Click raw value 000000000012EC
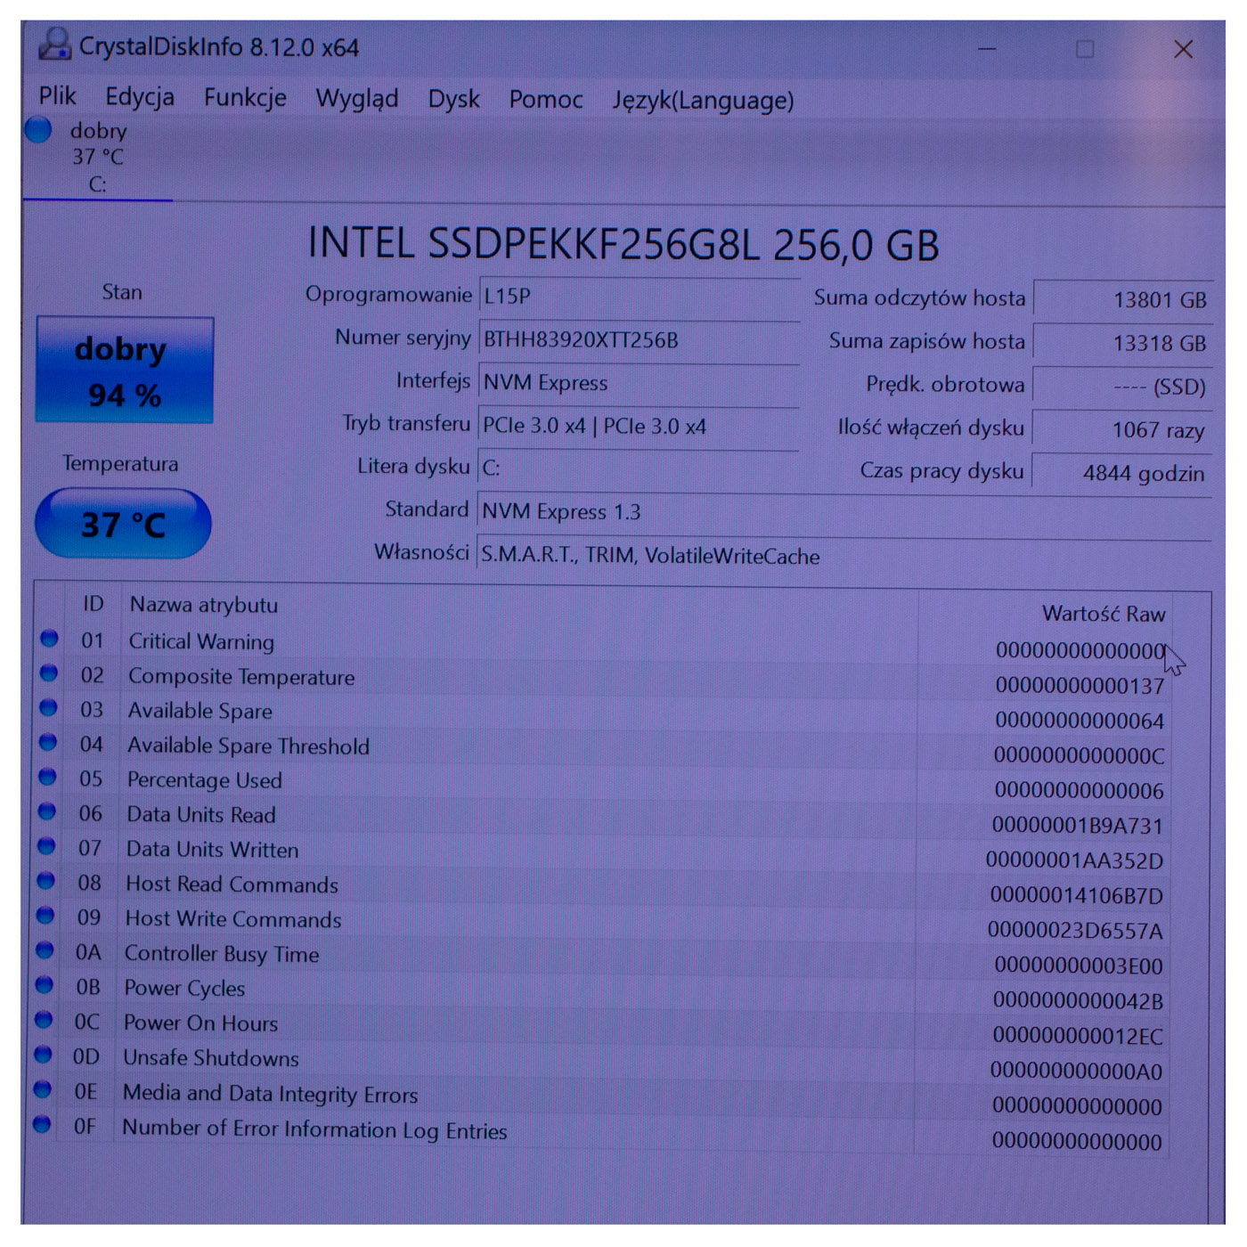The height and width of the screenshot is (1247, 1247). click(1078, 1036)
